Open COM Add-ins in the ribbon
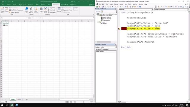This screenshot has width=190, height=107. [36, 10]
